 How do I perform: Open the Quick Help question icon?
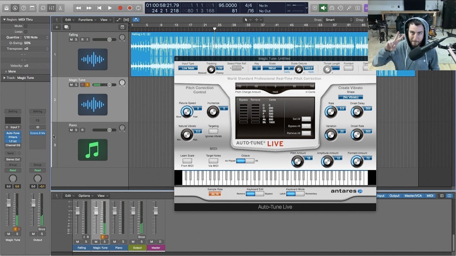point(24,7)
